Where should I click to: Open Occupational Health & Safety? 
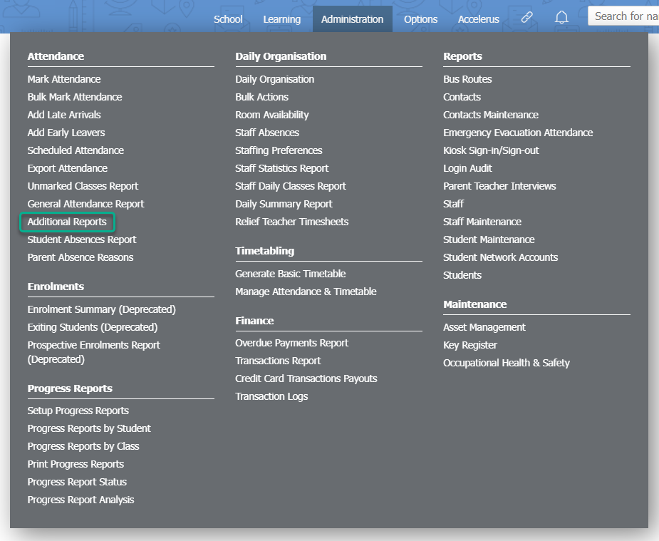pos(507,363)
